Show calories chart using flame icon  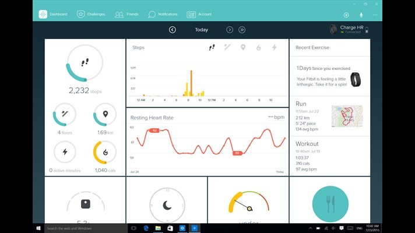(x=258, y=47)
